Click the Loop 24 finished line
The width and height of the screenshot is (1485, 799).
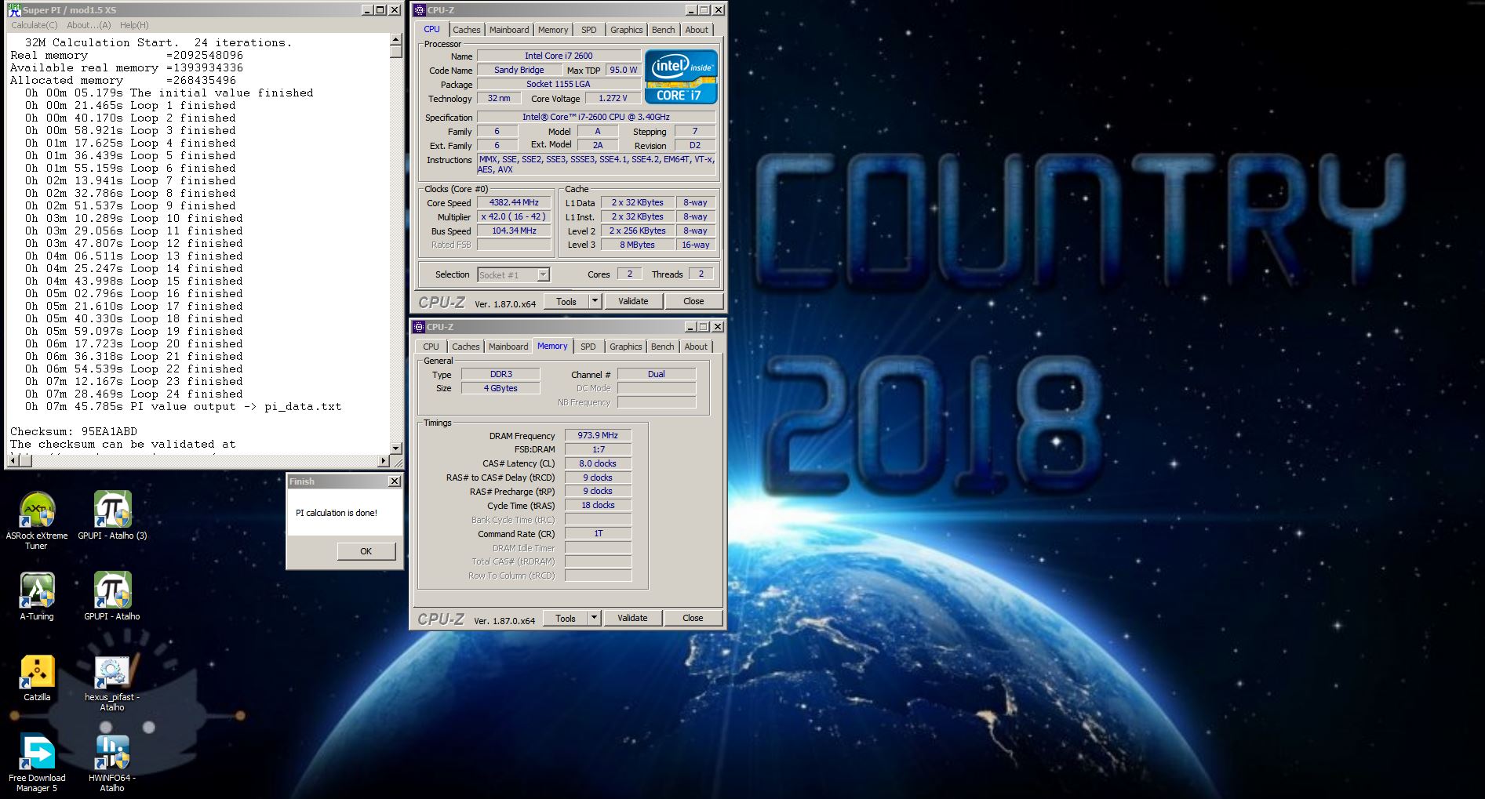133,394
